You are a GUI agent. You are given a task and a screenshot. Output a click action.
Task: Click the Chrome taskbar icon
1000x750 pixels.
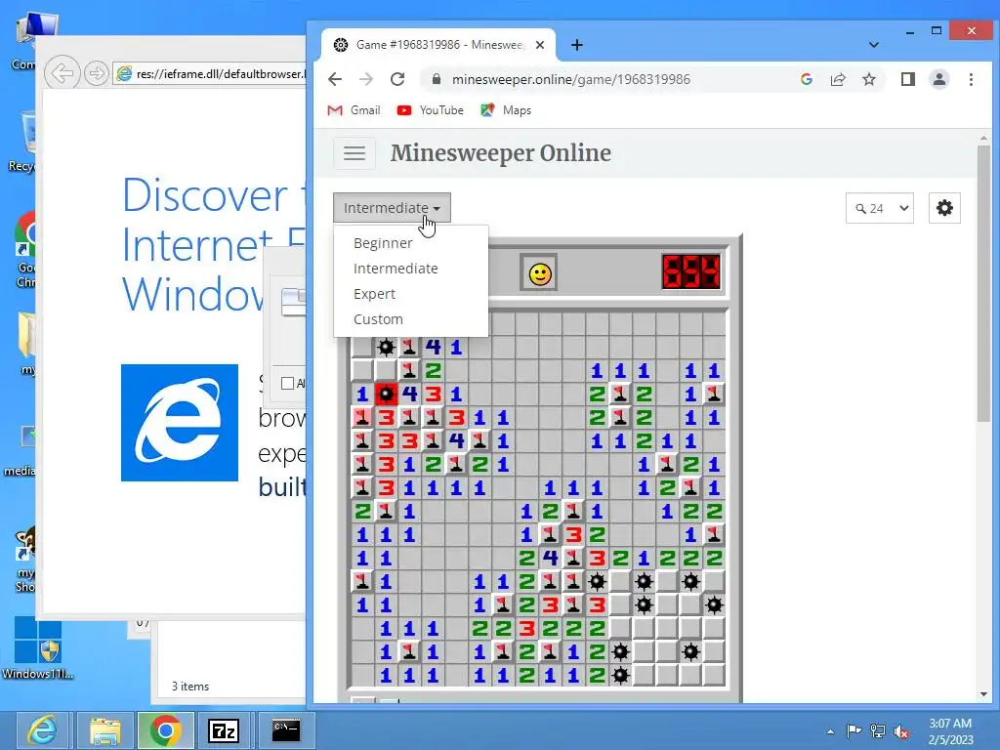tap(166, 730)
